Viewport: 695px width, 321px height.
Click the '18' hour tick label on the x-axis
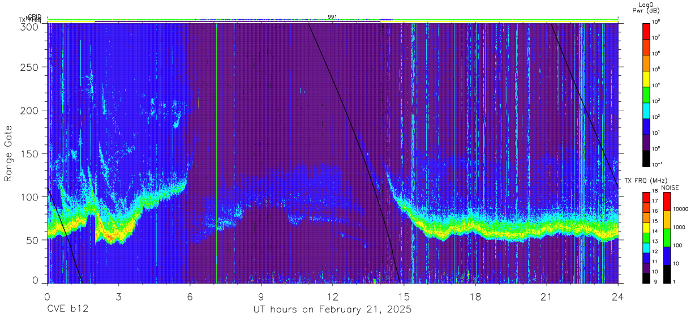pyautogui.click(x=475, y=297)
